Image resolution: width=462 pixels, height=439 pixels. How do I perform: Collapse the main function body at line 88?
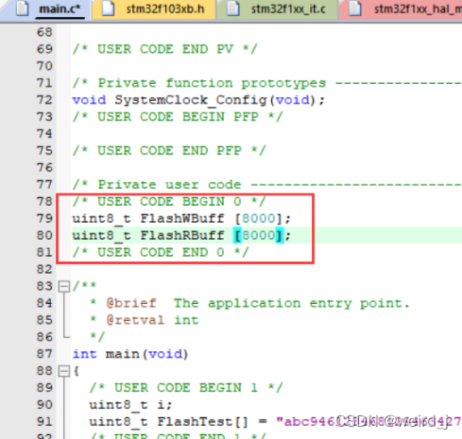64,371
